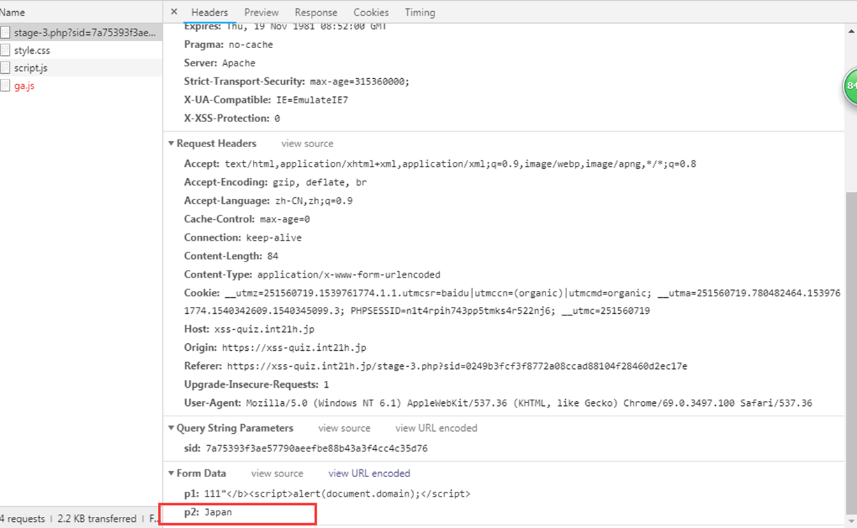Click the Server Apache header line
Image resolution: width=857 pixels, height=528 pixels.
coord(220,63)
